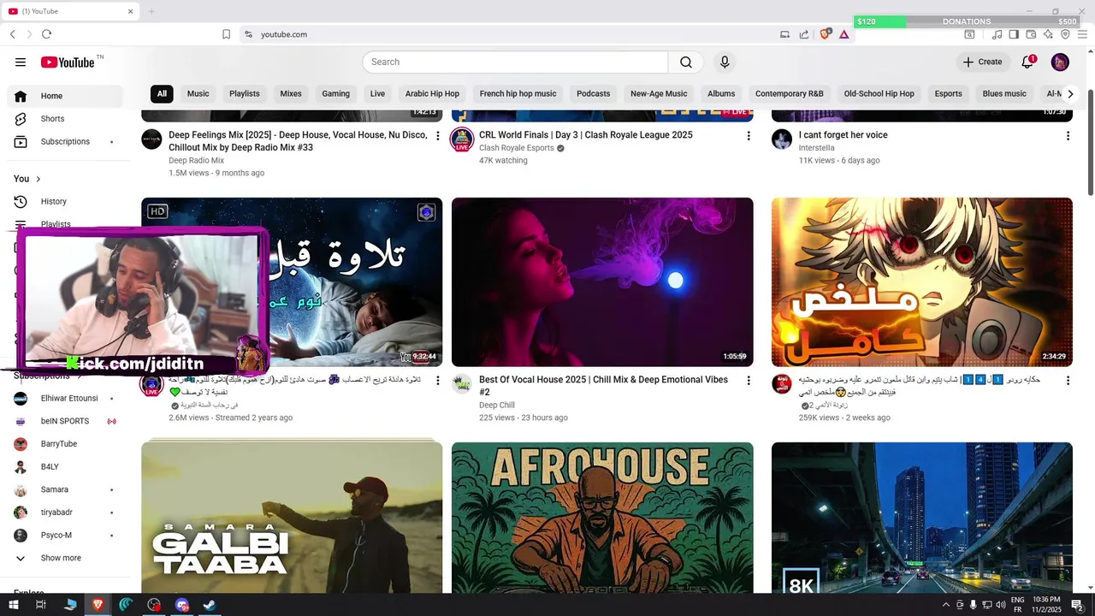This screenshot has height=616, width=1095.
Task: Open the Elhiwar Ettounsi subscription
Action: (x=65, y=399)
